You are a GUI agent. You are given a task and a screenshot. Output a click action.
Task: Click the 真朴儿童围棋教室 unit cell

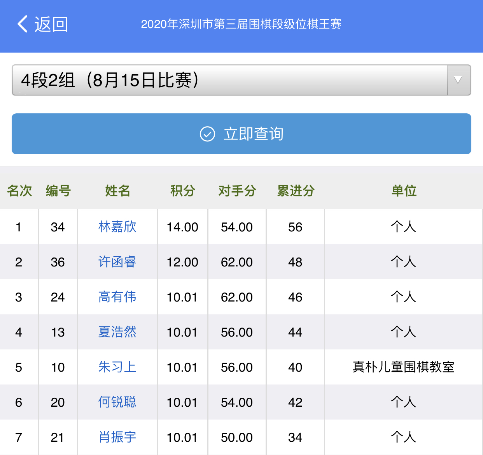coord(403,367)
